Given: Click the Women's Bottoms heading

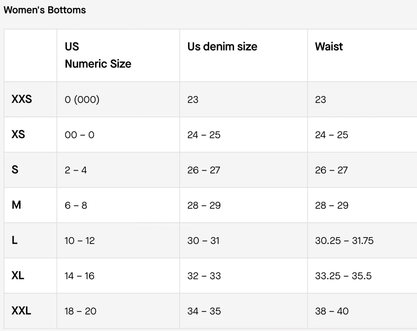Looking at the screenshot, I should pyautogui.click(x=45, y=10).
